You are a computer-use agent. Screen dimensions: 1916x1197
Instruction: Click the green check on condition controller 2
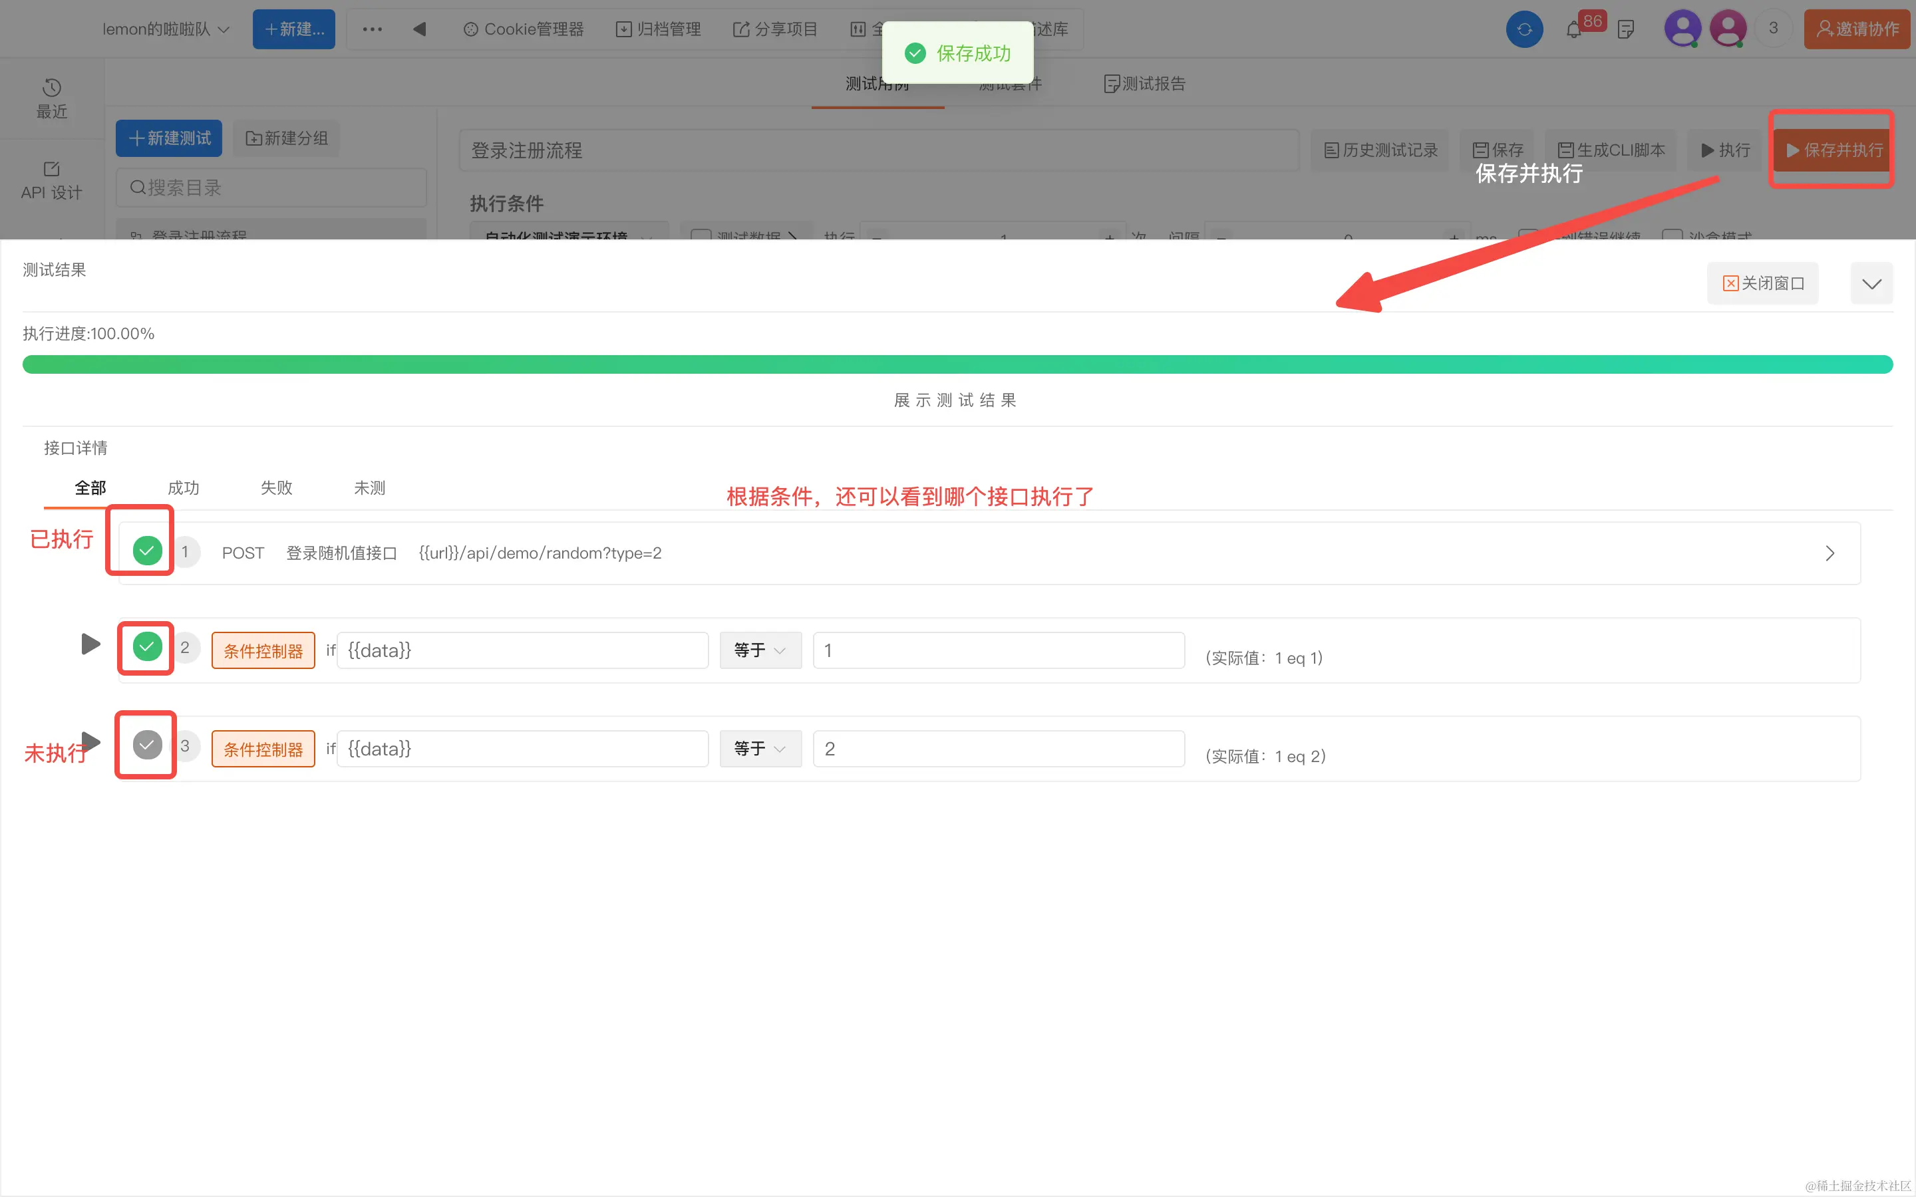click(x=147, y=647)
